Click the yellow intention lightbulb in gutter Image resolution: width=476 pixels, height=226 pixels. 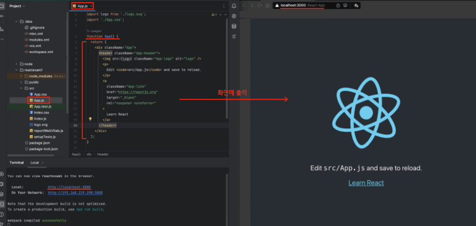point(90,120)
